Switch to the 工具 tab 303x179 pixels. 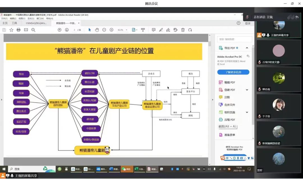coord(14,23)
